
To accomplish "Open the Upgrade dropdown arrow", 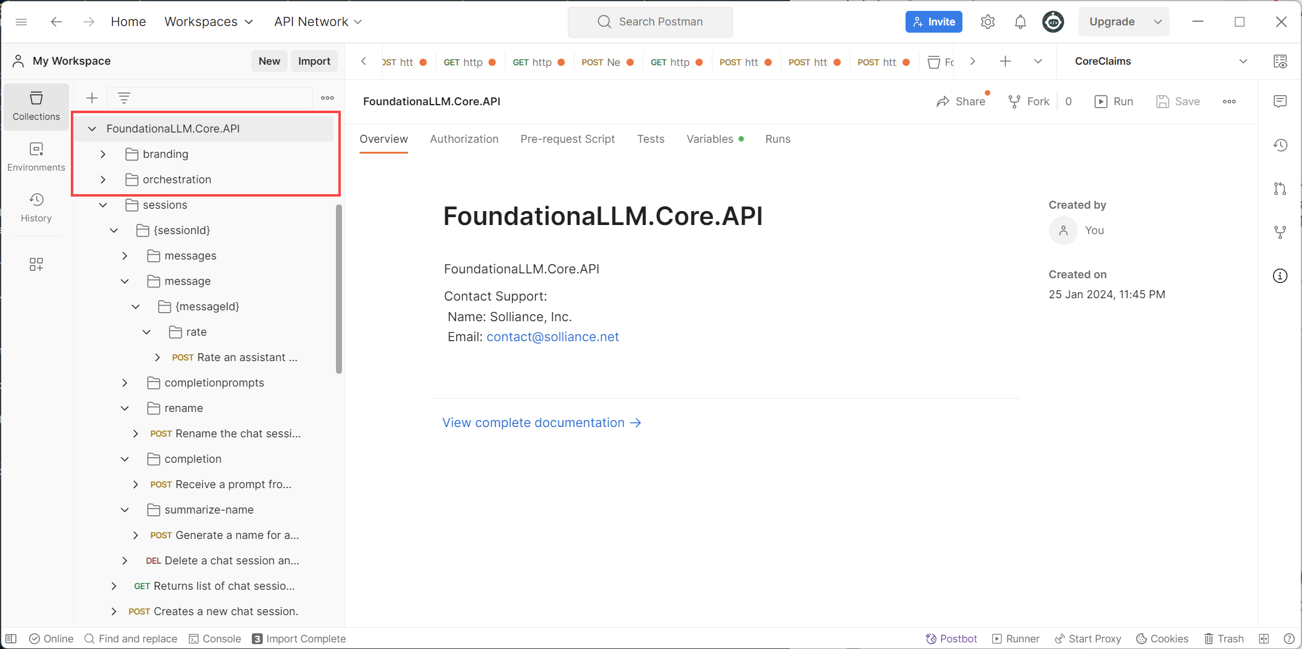I will point(1157,22).
